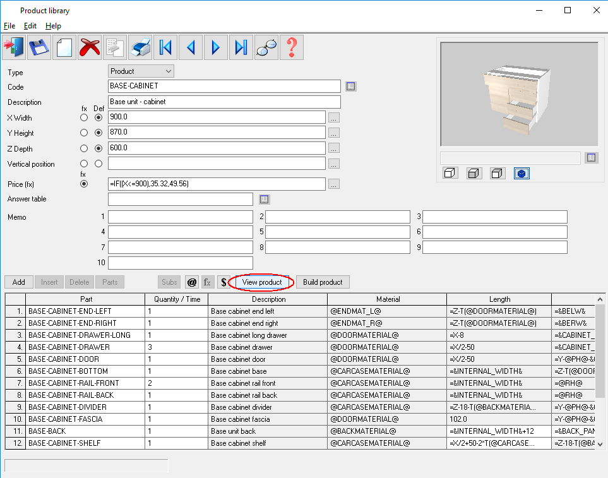Click row number 9 header
The width and height of the screenshot is (608, 478).
[x=16, y=407]
